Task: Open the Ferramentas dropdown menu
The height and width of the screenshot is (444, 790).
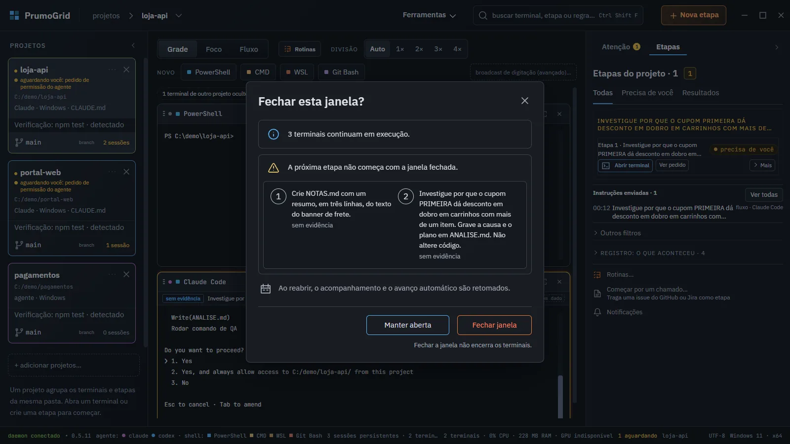Action: [429, 15]
